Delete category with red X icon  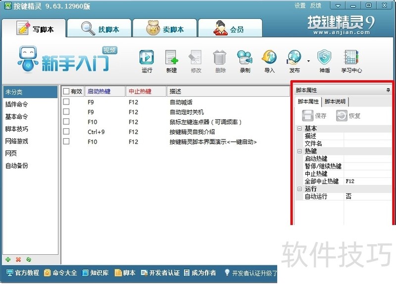pos(18,259)
